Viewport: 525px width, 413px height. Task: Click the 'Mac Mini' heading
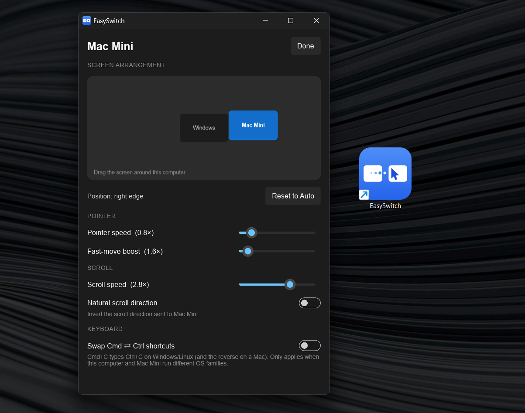[x=110, y=47]
